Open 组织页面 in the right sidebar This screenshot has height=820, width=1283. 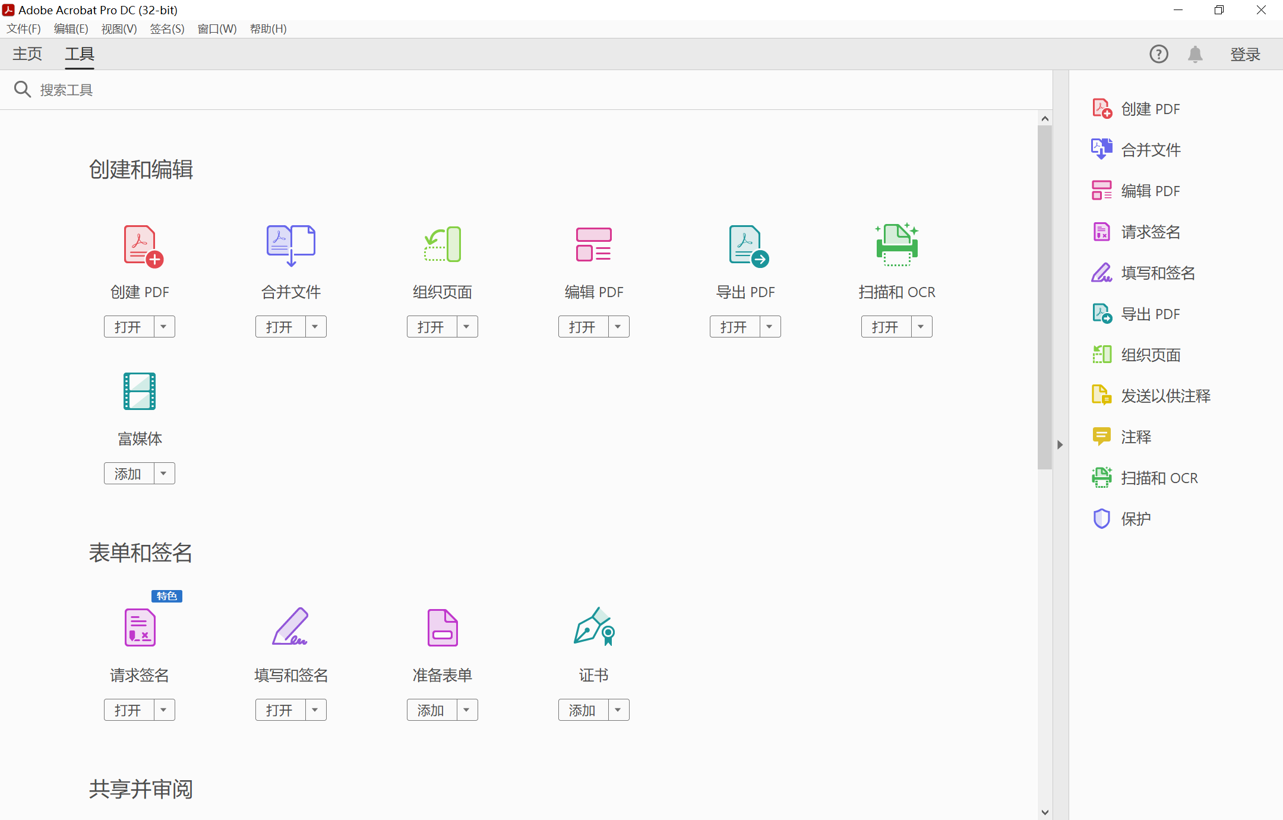(1136, 355)
